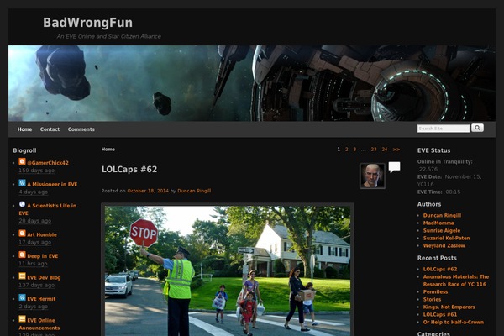The width and height of the screenshot is (504, 336).
Task: Go to pagination page 2
Action: point(346,150)
